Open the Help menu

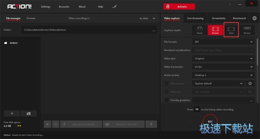[x=101, y=7]
